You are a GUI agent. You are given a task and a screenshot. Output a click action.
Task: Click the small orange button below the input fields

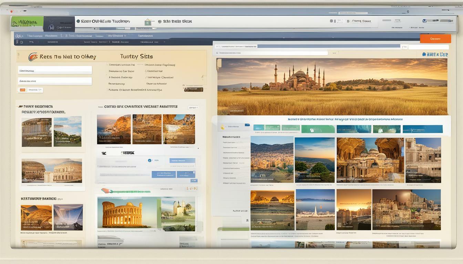coord(22,90)
